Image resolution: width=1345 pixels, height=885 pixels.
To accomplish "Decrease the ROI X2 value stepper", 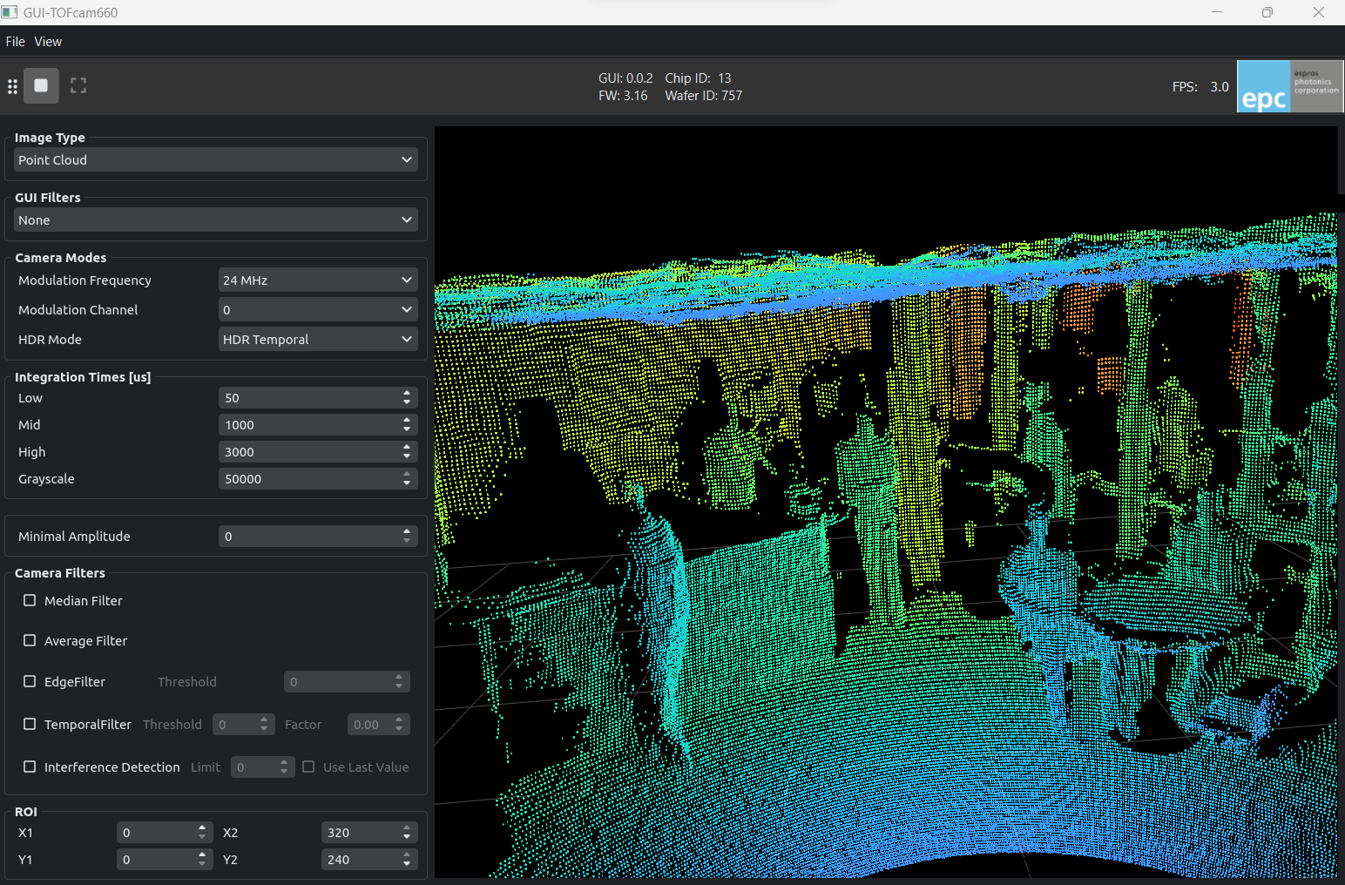I will click(x=407, y=837).
